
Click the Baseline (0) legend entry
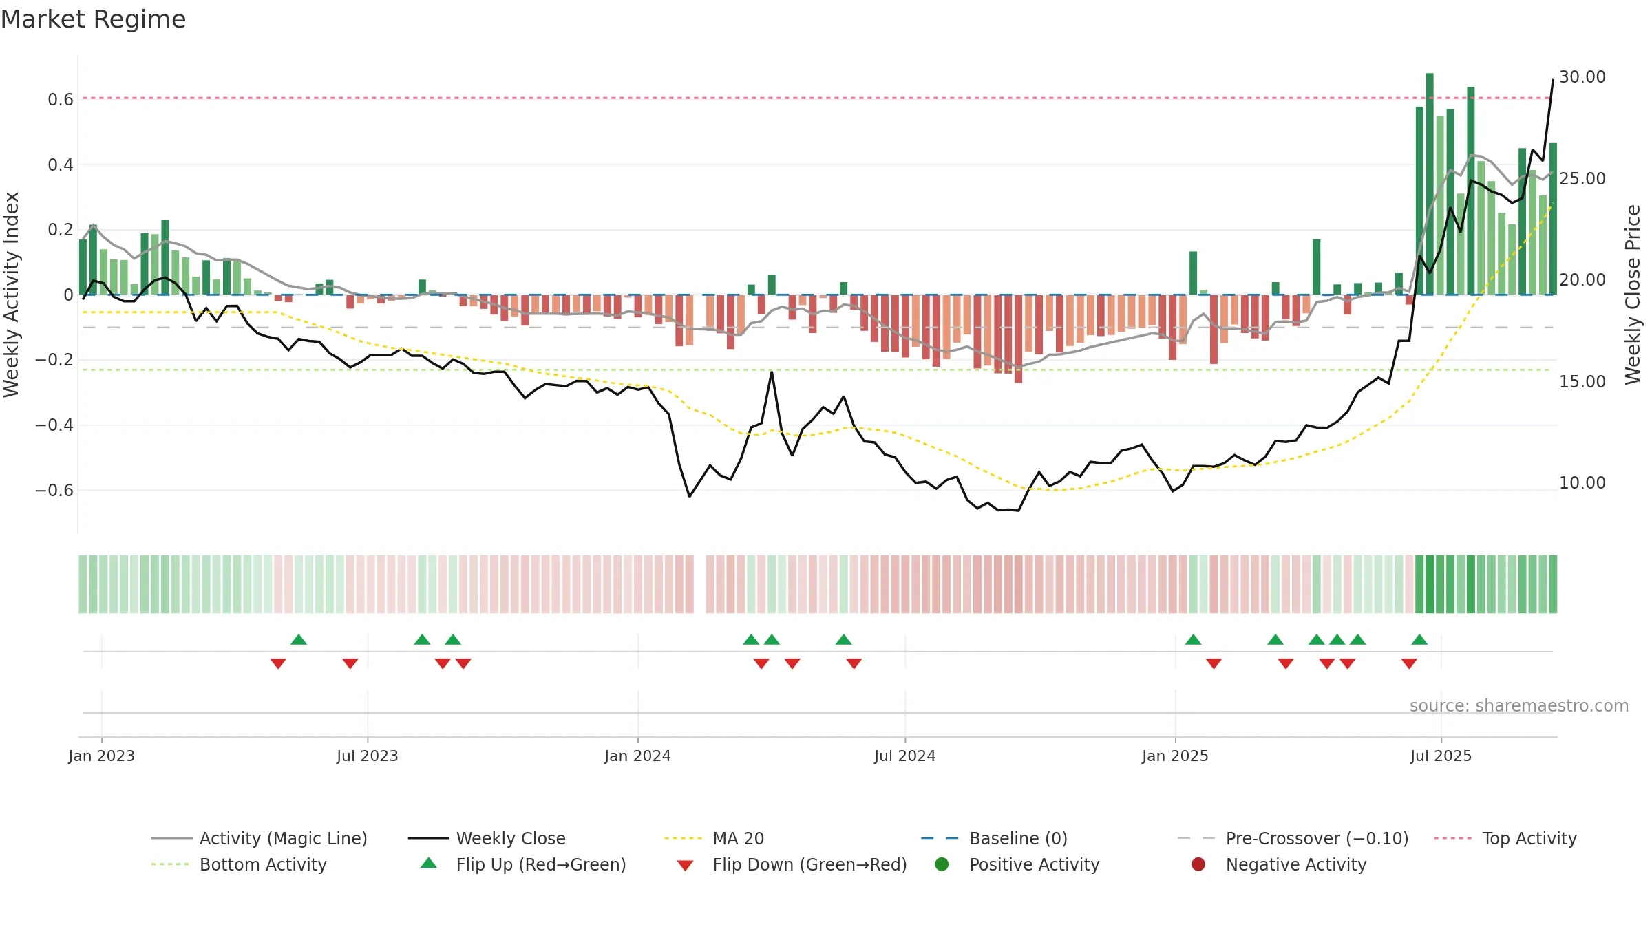coord(994,838)
